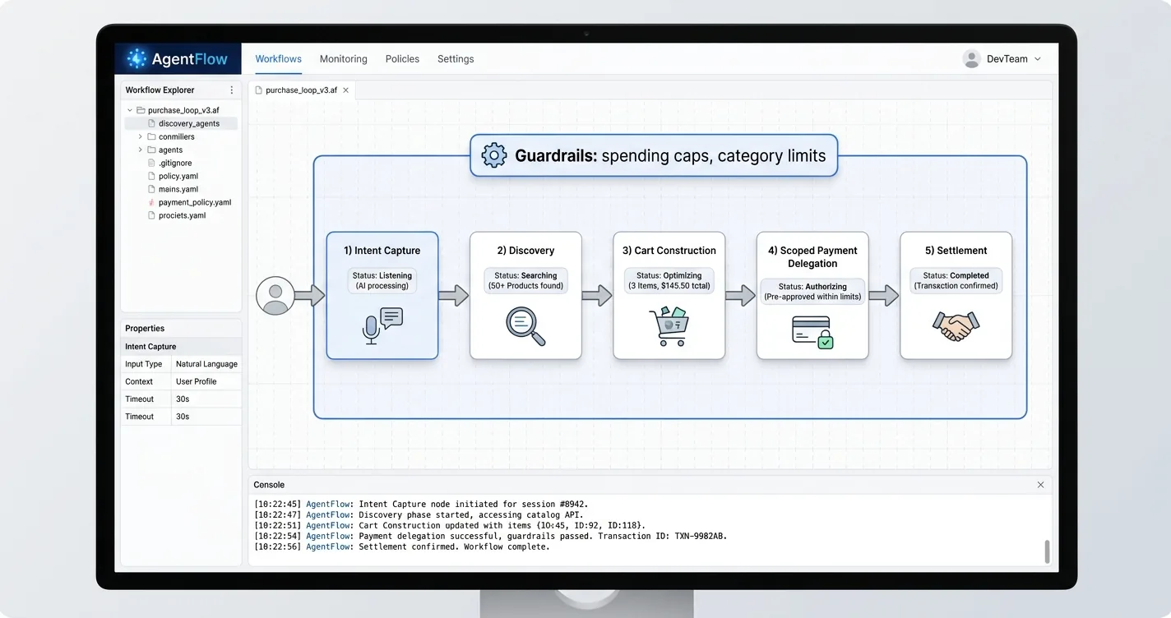Click the user figure at the flow start

click(275, 296)
